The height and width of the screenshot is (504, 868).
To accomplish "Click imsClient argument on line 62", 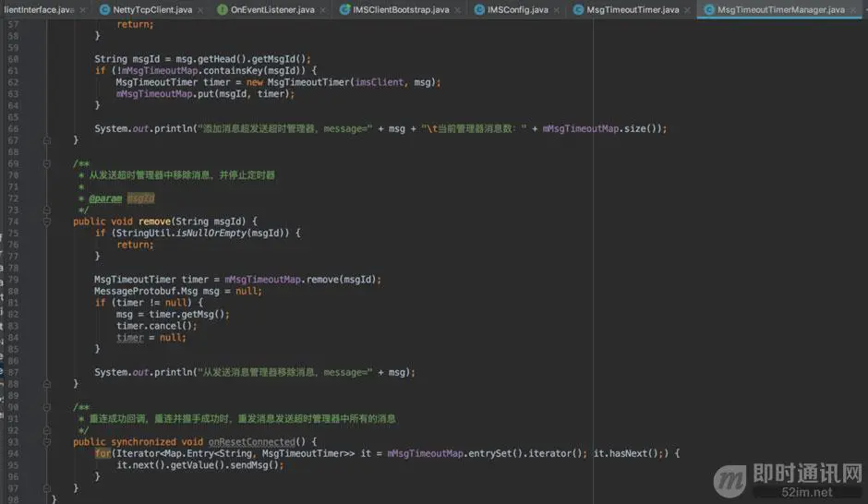I will point(380,82).
